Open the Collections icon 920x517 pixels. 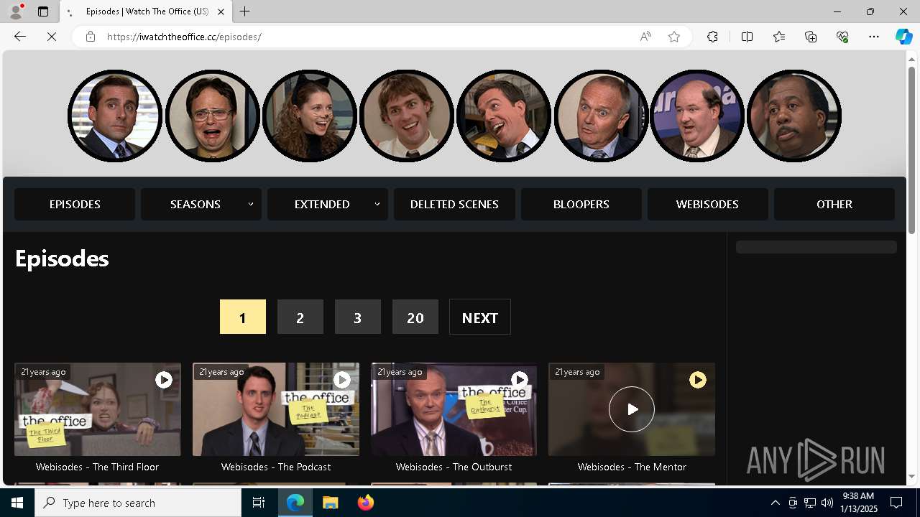click(x=811, y=37)
